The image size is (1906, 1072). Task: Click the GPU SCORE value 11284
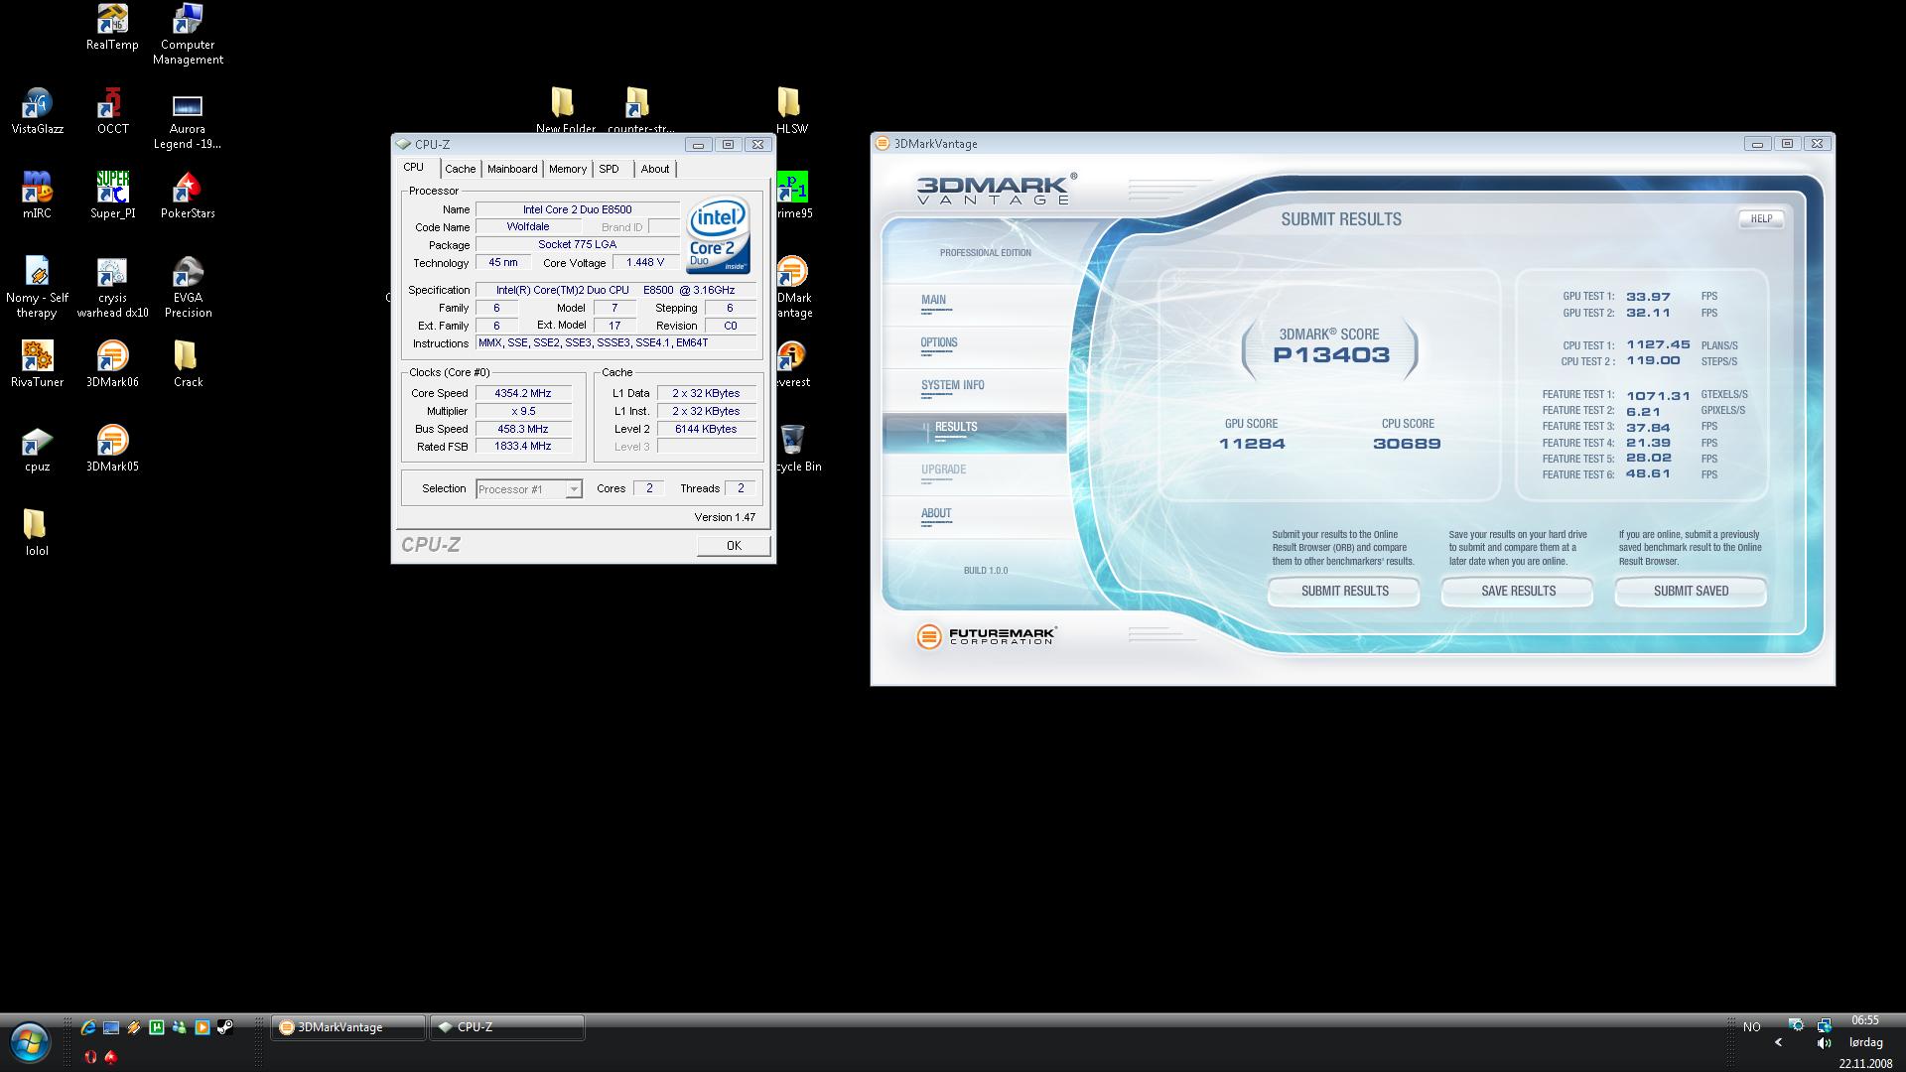click(1252, 444)
